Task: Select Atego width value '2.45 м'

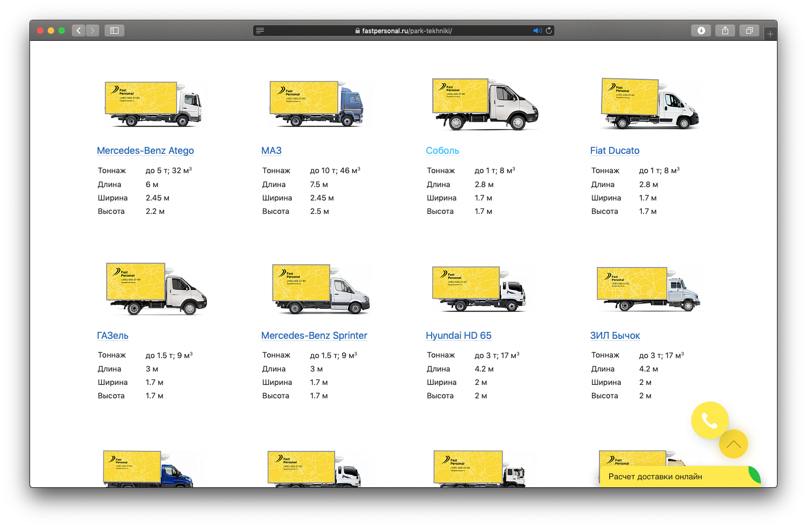Action: point(157,198)
